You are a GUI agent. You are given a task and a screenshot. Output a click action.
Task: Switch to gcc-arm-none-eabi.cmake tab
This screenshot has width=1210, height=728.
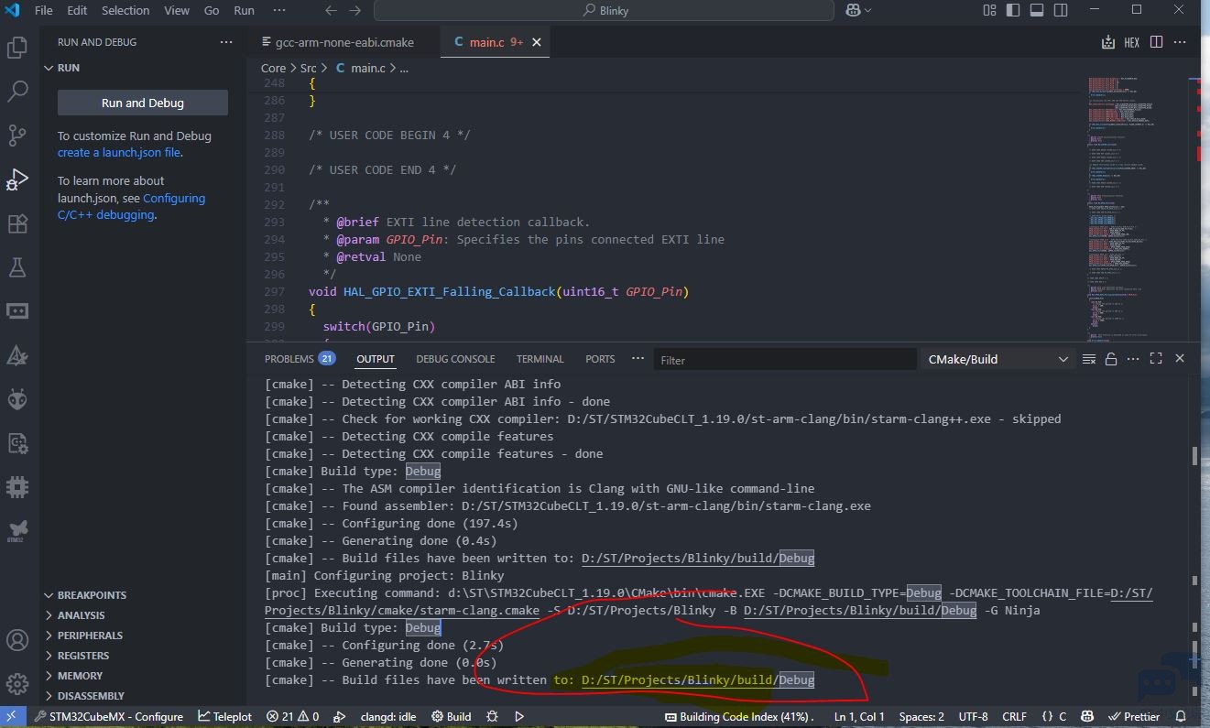[x=343, y=42]
